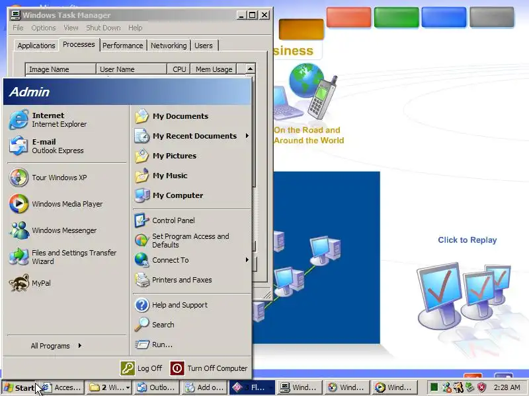Switch to Media Player 'Wind...' taskbar button
The height and width of the screenshot is (396, 529).
(395, 387)
